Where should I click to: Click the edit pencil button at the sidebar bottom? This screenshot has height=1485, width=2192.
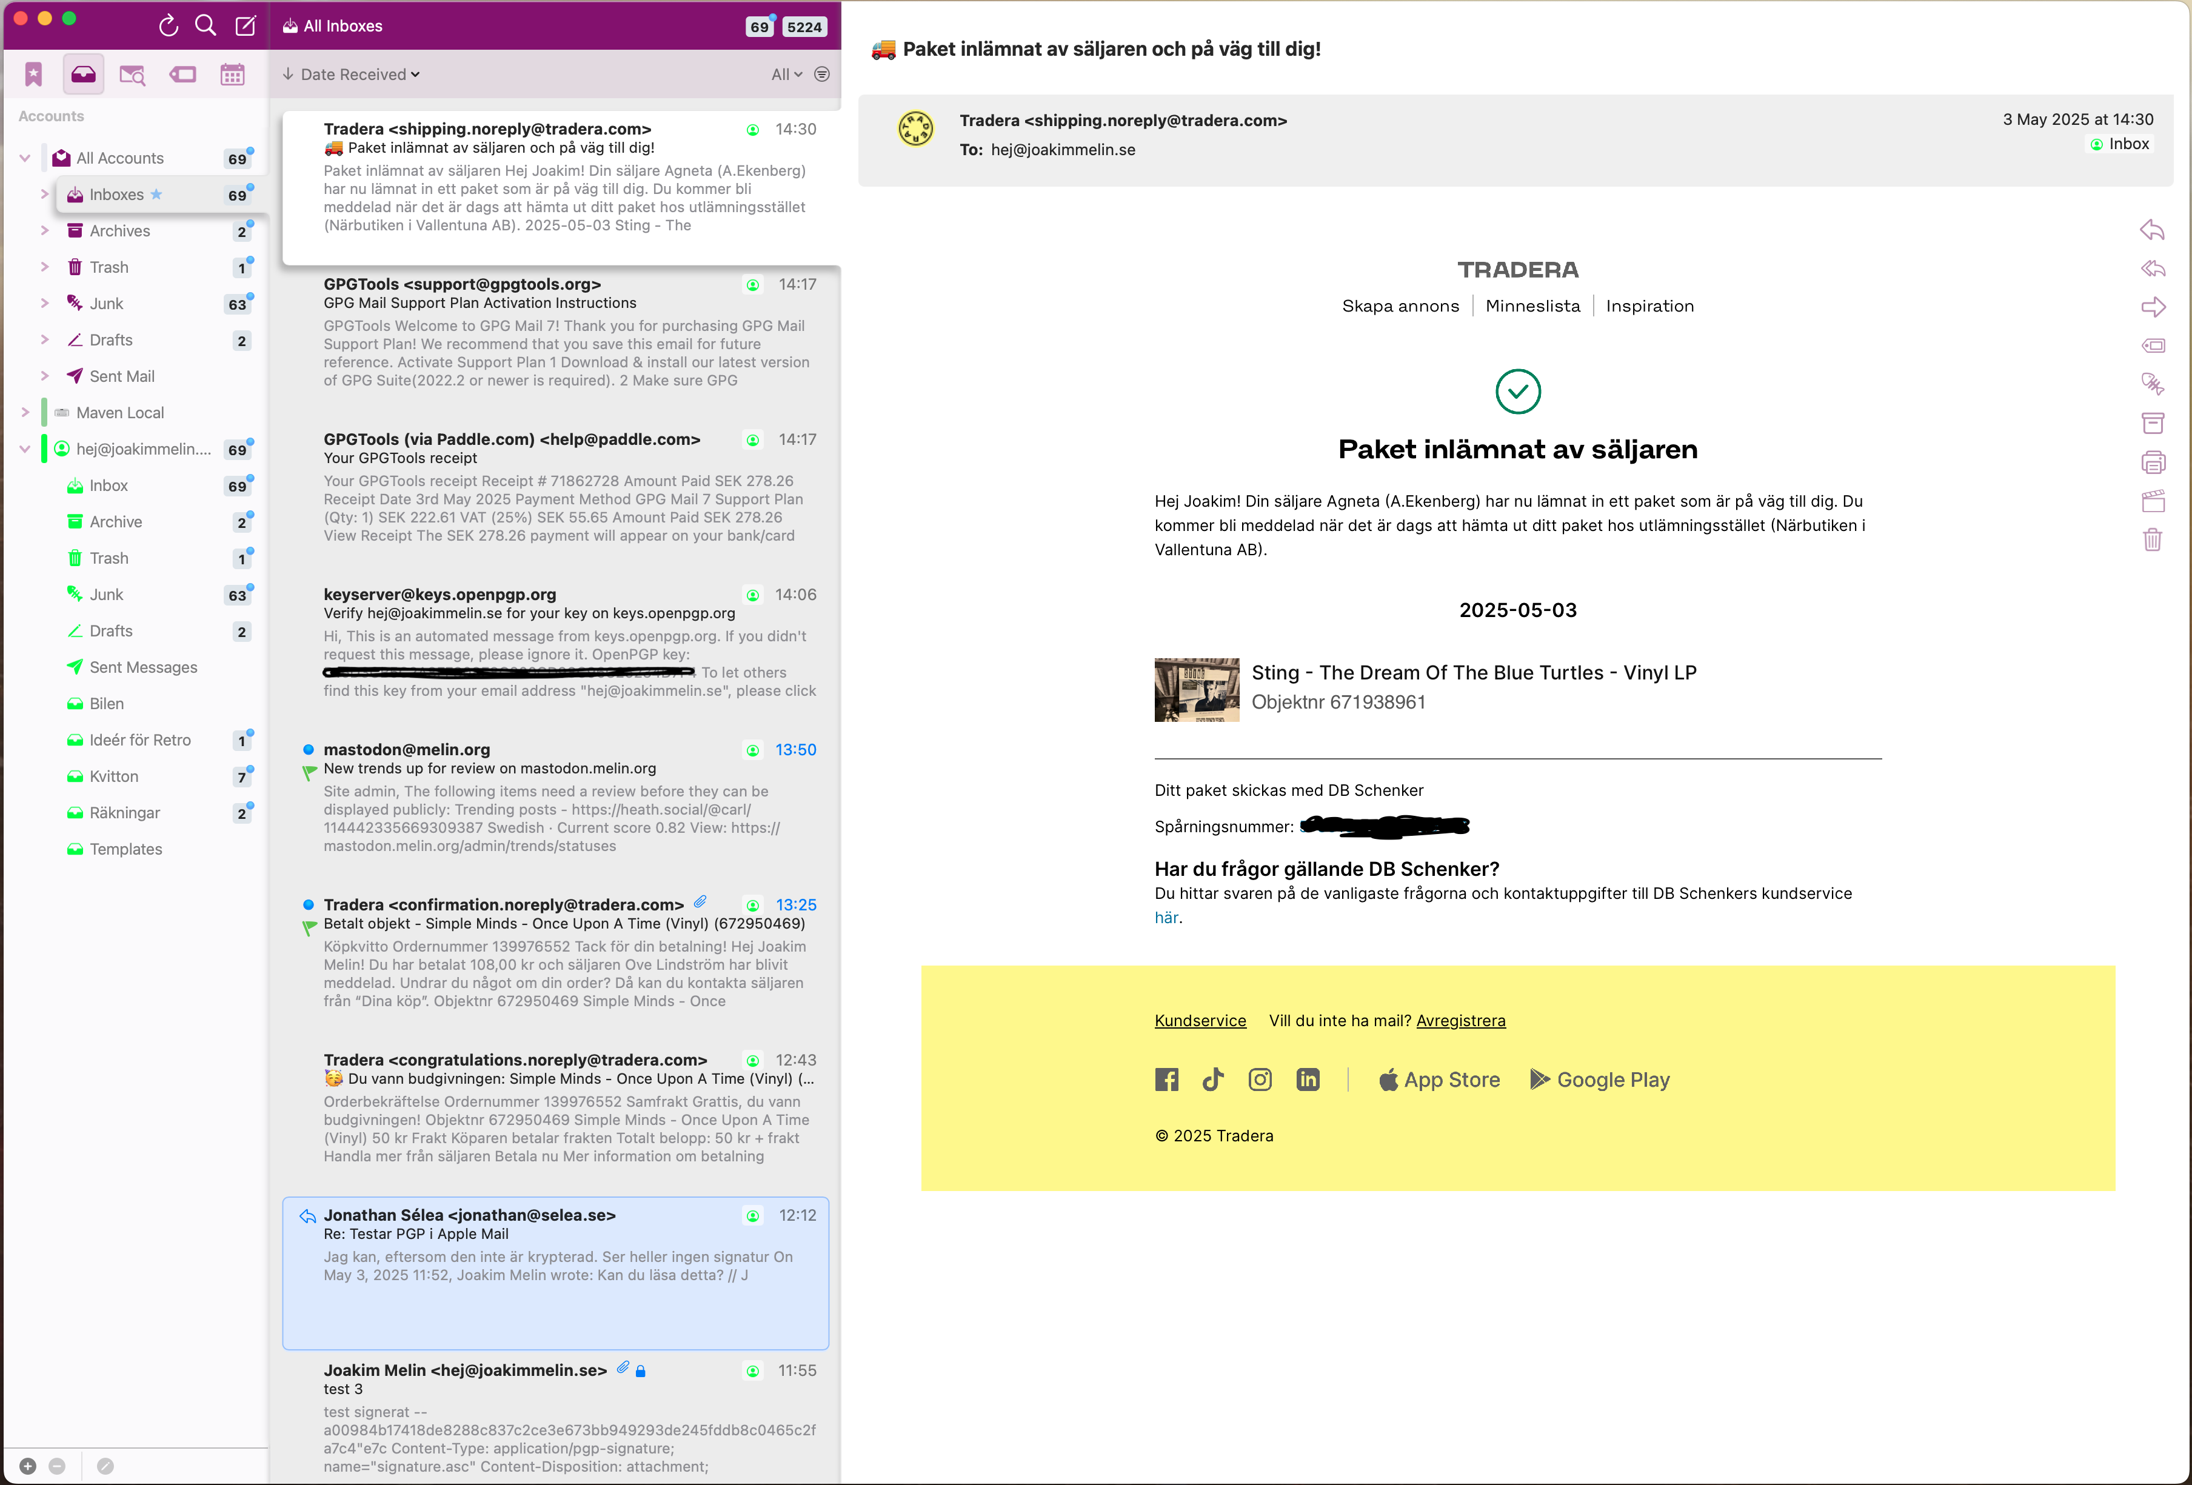pos(105,1466)
